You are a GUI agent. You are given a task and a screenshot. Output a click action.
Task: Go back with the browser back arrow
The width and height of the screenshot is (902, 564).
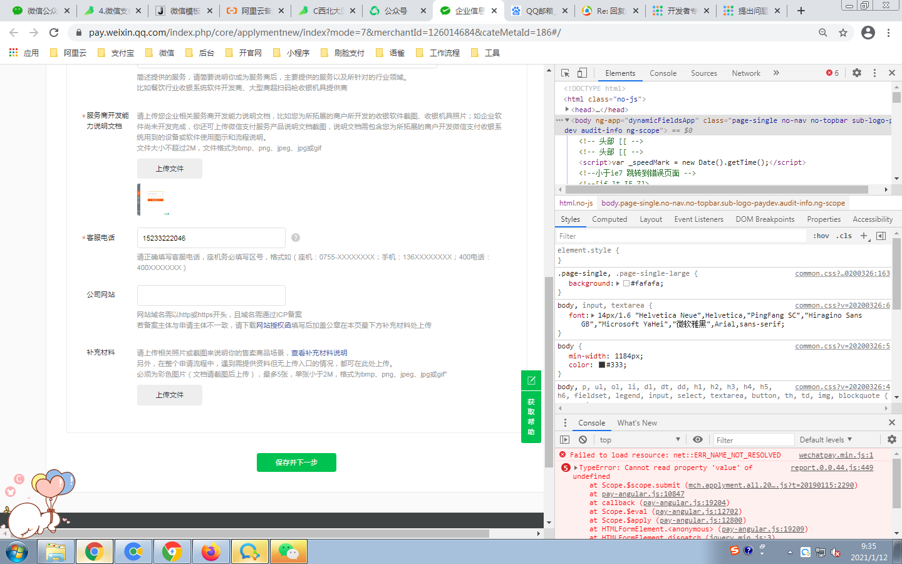pyautogui.click(x=14, y=33)
